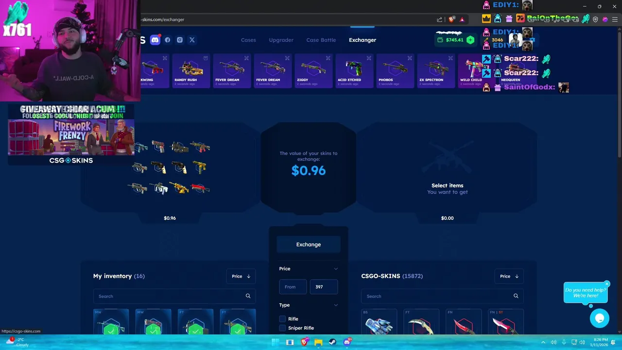622x350 pixels.
Task: Go to the Upgrader tab
Action: point(281,40)
